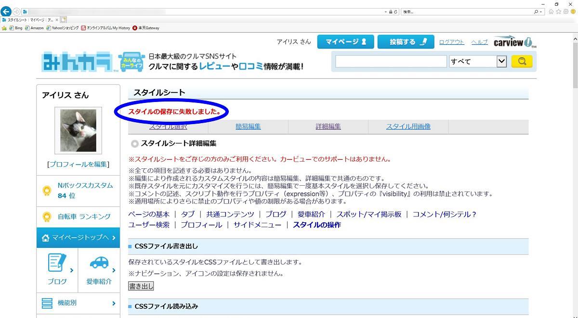Click the yellow search magnifier button
Viewport: 578px width, 318px height.
pyautogui.click(x=522, y=62)
